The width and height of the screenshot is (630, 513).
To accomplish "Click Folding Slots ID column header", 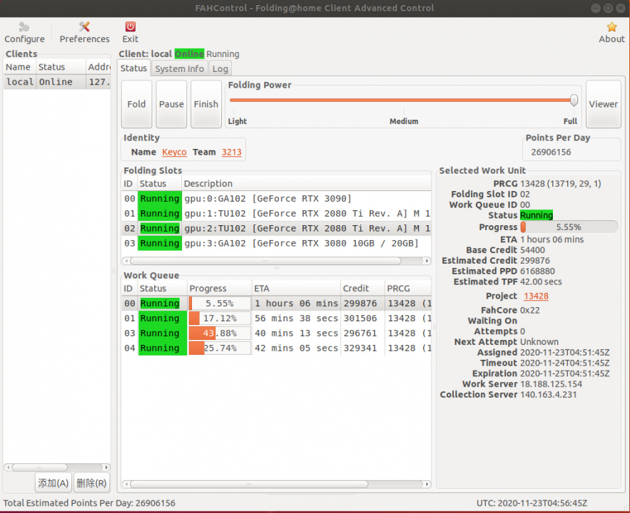I will (x=128, y=184).
